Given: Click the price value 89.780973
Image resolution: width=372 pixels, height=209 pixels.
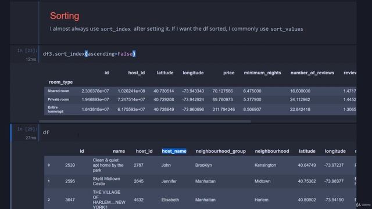Looking at the screenshot, I should [223, 99].
